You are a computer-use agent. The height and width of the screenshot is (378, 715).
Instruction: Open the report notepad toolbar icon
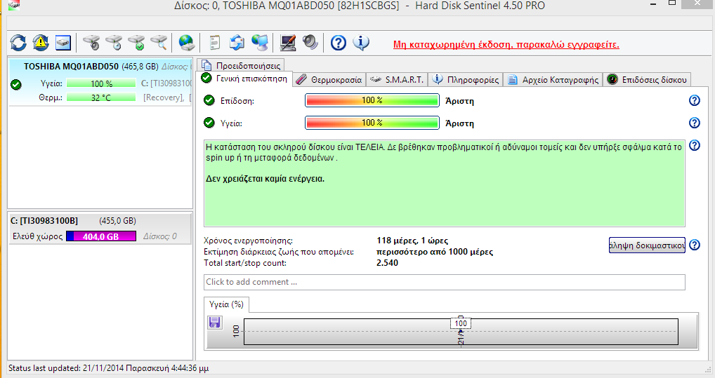click(x=214, y=43)
